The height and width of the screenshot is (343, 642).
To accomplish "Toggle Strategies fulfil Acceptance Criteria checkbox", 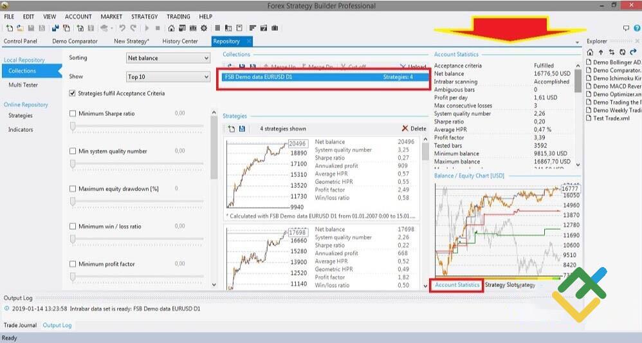I will click(73, 93).
